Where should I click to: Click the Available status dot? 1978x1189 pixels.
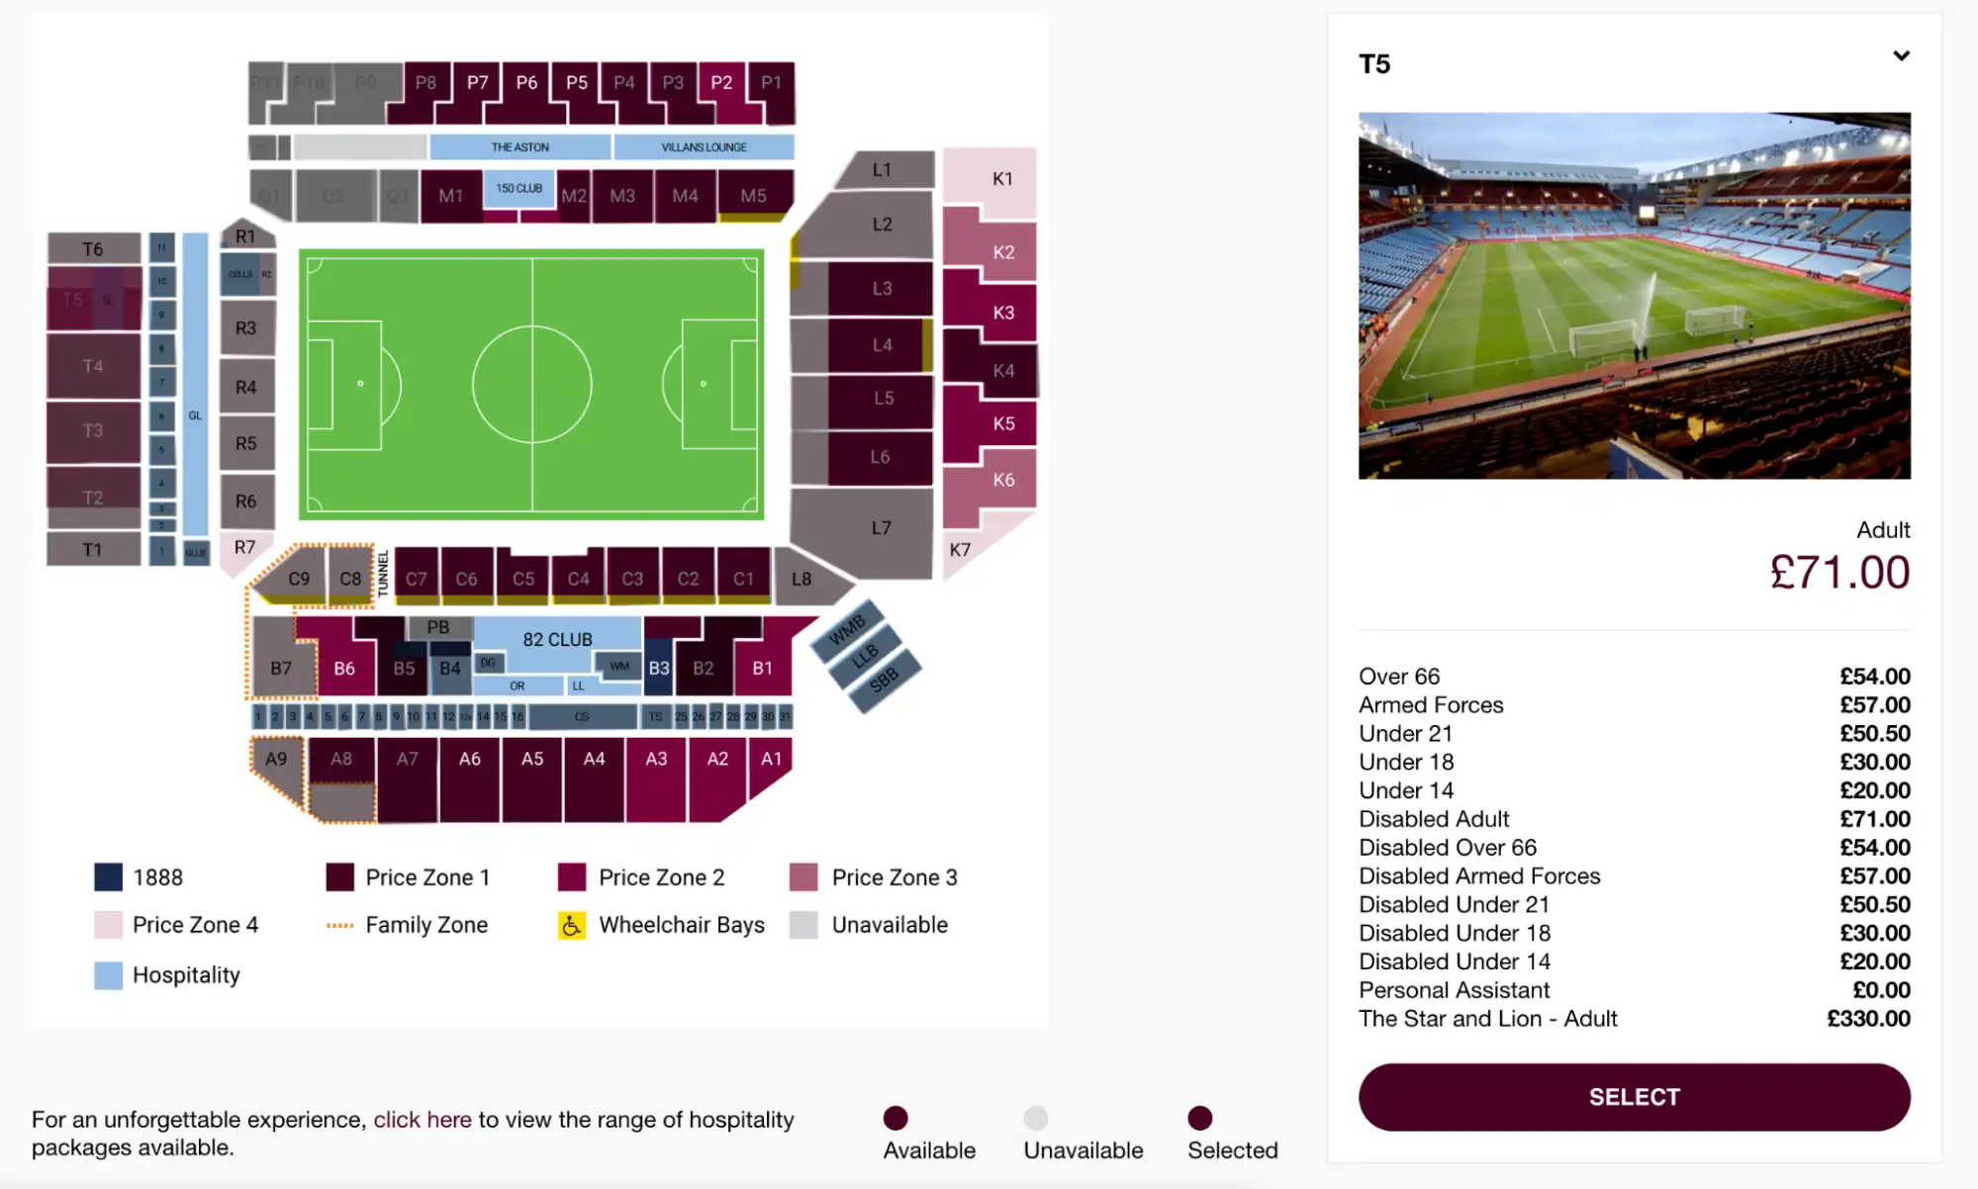click(x=895, y=1118)
